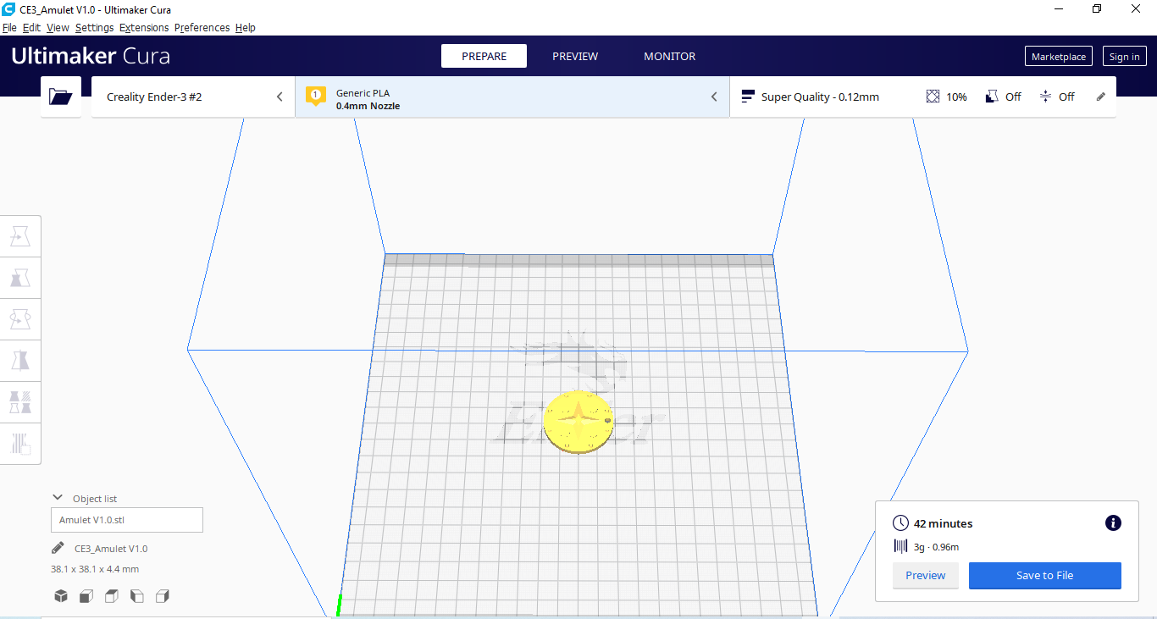Switch to right side view cube icon

pyautogui.click(x=163, y=596)
